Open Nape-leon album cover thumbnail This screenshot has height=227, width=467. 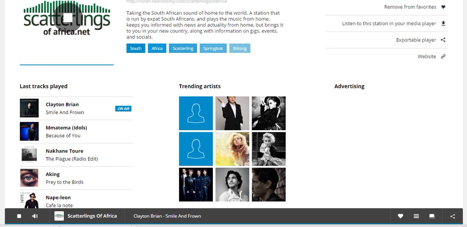[x=29, y=201]
